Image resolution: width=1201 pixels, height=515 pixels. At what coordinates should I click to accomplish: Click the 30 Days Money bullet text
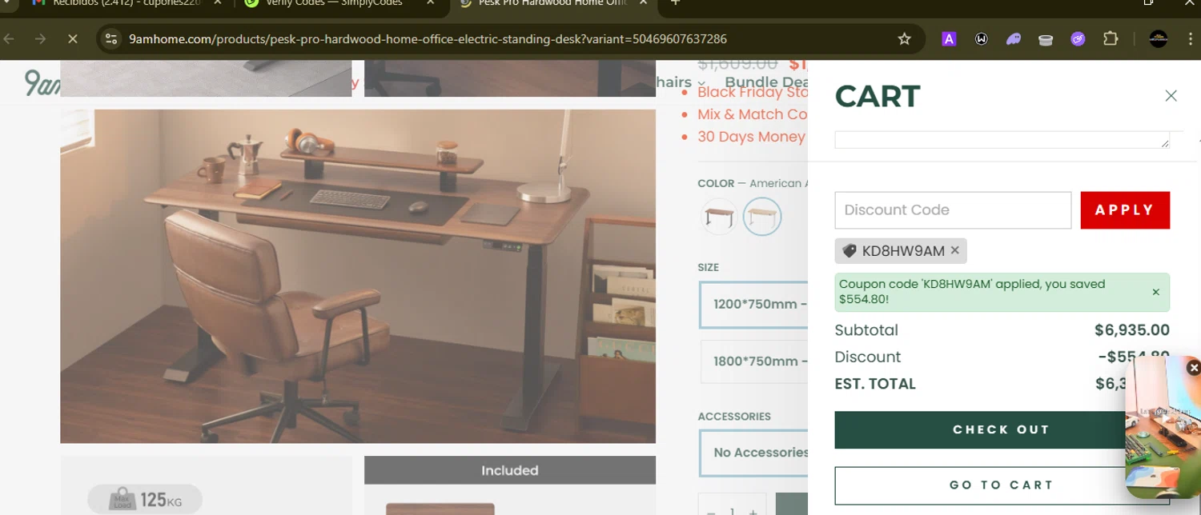coord(751,137)
